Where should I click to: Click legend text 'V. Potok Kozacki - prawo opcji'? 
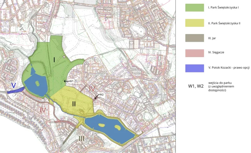229,68
